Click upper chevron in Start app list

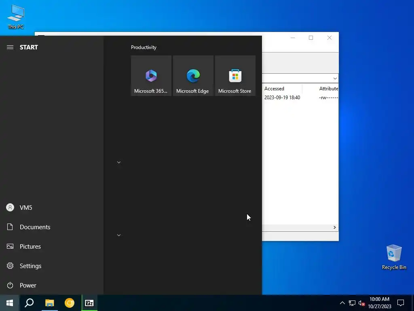pyautogui.click(x=119, y=162)
